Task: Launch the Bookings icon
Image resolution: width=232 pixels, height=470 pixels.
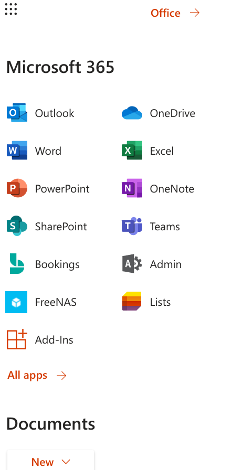Action: (17, 264)
